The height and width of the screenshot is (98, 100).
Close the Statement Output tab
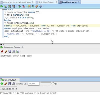tap(22, 47)
